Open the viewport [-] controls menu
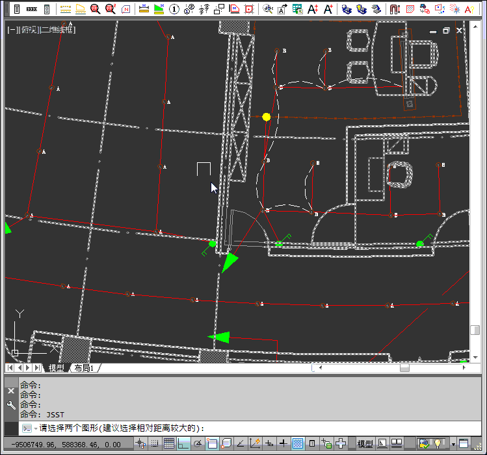This screenshot has width=487, height=455. point(12,30)
